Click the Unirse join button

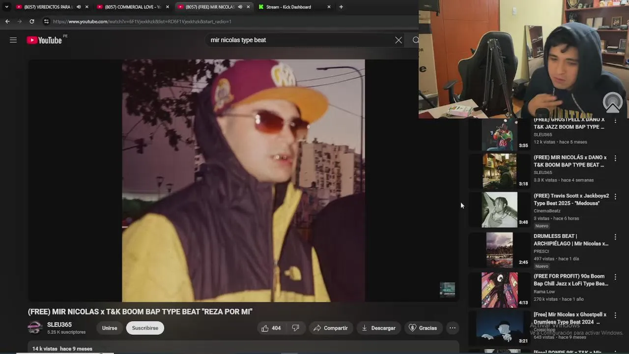[110, 328]
